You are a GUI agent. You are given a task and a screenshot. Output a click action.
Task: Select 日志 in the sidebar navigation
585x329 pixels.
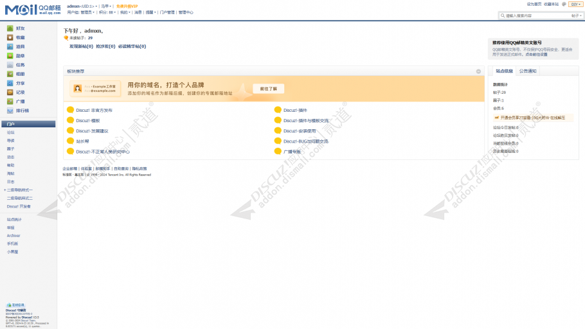tap(10, 182)
